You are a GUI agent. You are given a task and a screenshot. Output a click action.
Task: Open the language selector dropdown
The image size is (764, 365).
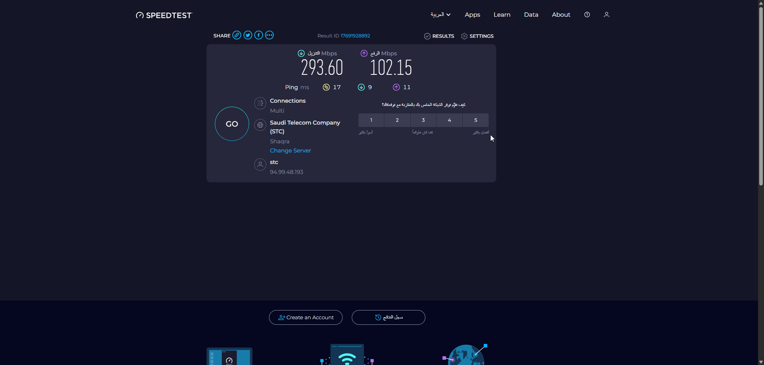click(440, 14)
